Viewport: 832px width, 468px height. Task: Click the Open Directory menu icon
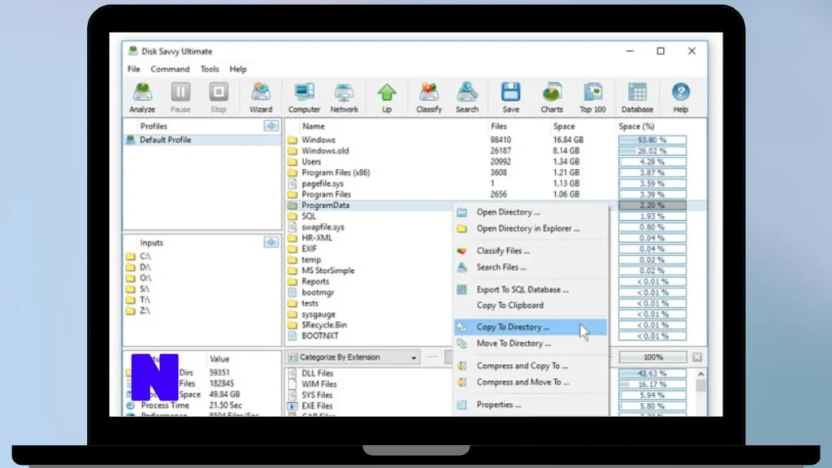point(462,212)
